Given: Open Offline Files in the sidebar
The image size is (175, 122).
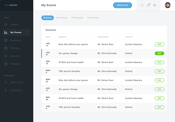Looking at the screenshot, I should click(x=16, y=82).
